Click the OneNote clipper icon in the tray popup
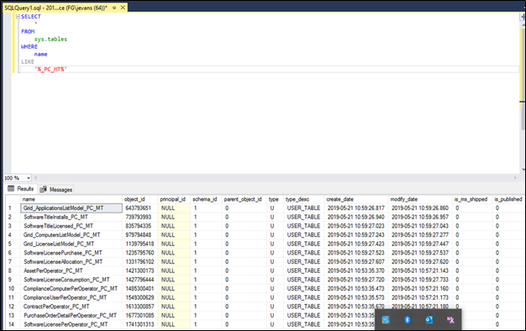Image resolution: width=526 pixels, height=331 pixels. tap(450, 319)
